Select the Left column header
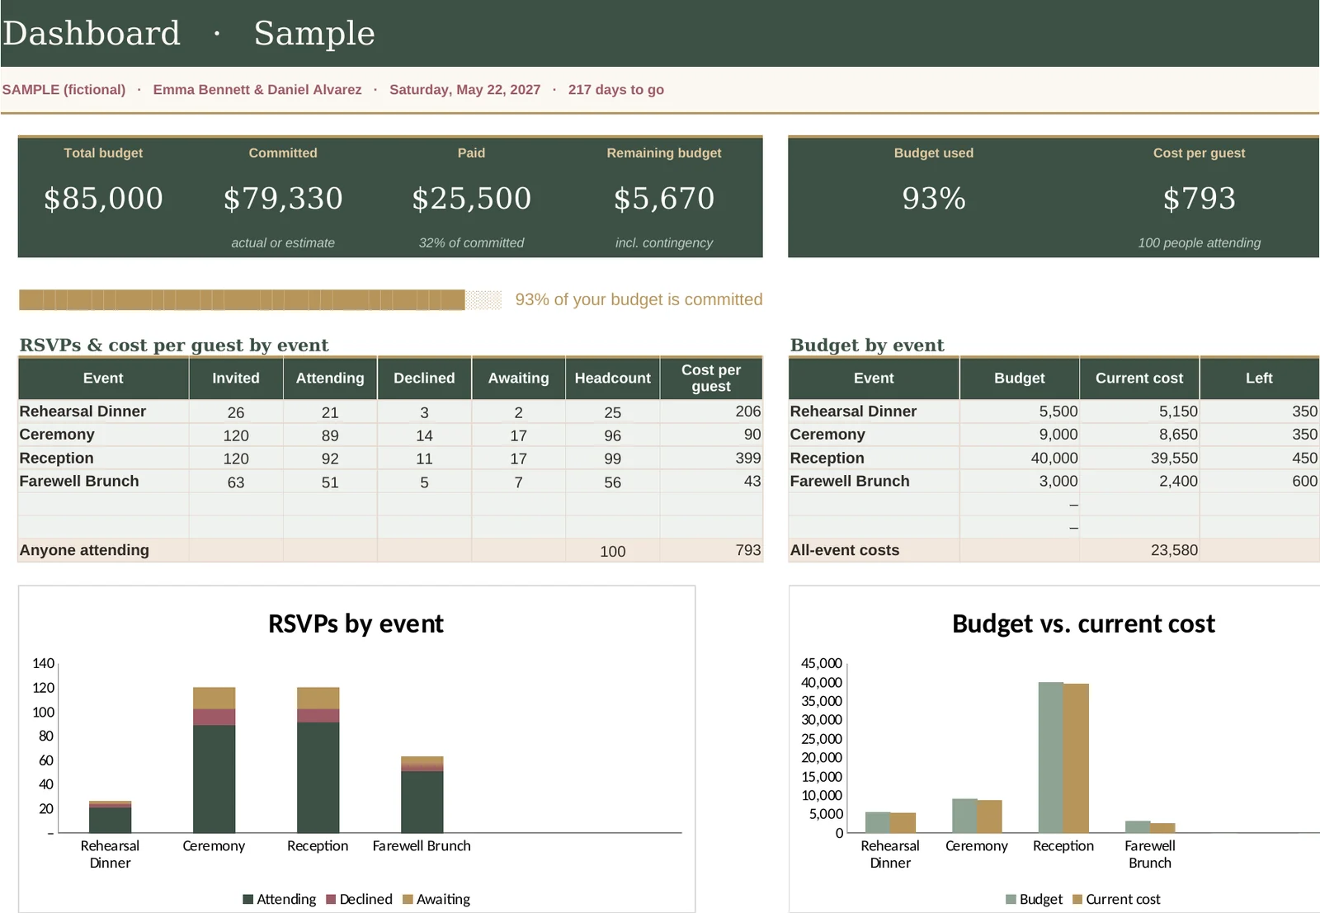 (1259, 378)
